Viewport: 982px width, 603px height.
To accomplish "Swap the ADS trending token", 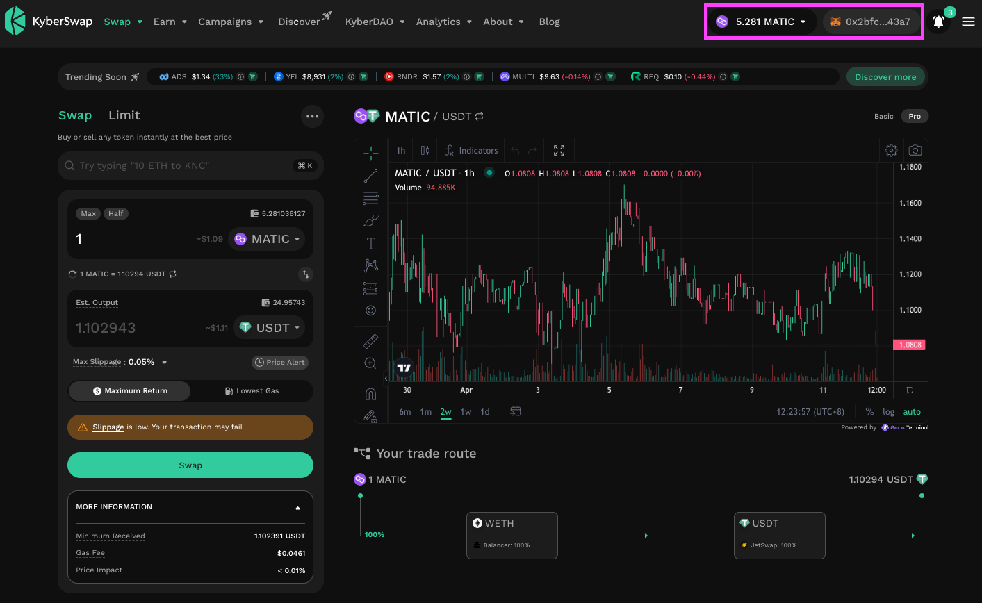I will (252, 77).
